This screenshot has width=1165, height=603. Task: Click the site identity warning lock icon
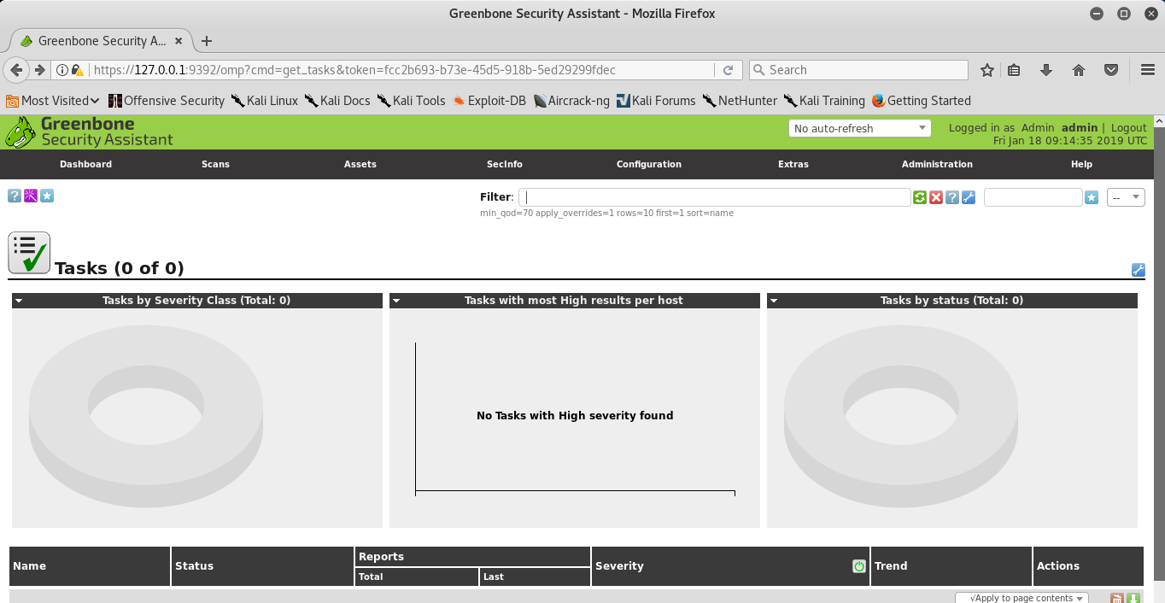click(x=77, y=70)
